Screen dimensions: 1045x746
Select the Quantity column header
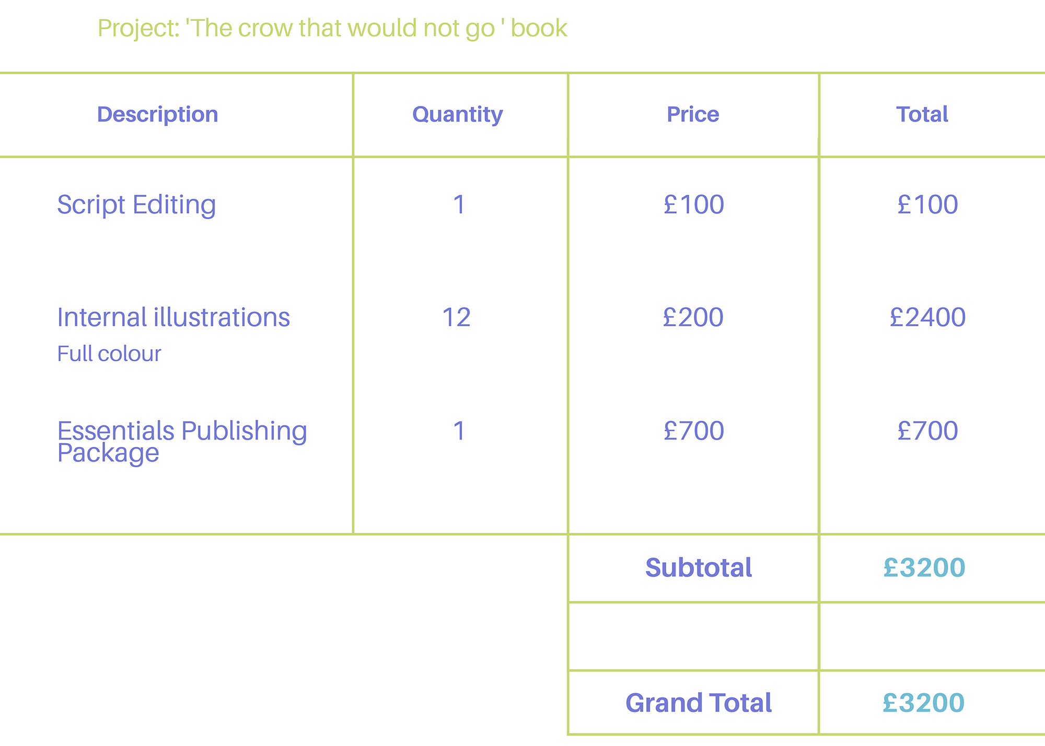[457, 114]
